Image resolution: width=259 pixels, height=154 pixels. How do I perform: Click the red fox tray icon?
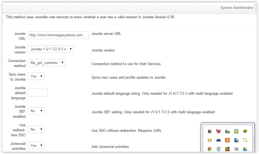pos(218,131)
